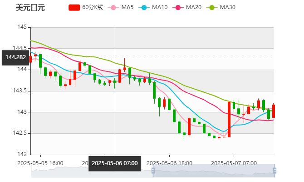Screen dimensions: 304x182
Task: Click the tall red candlestick near 2025-05-07 07:00
Action: click(x=229, y=119)
